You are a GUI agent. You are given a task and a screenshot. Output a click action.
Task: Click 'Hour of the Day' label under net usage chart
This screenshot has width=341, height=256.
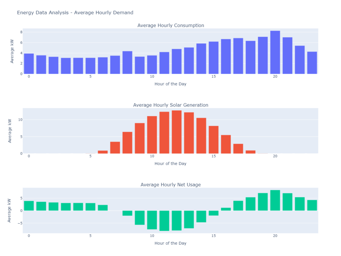[170, 243]
